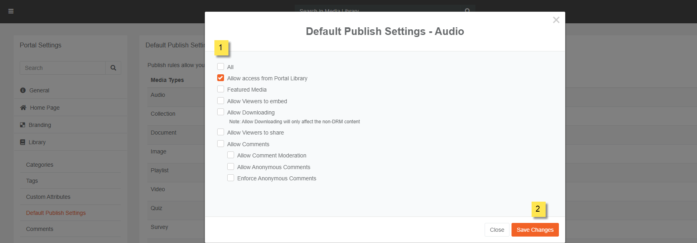Screen dimensions: 697x243
Task: Tick the Allow Downloading checkbox
Action: click(221, 112)
